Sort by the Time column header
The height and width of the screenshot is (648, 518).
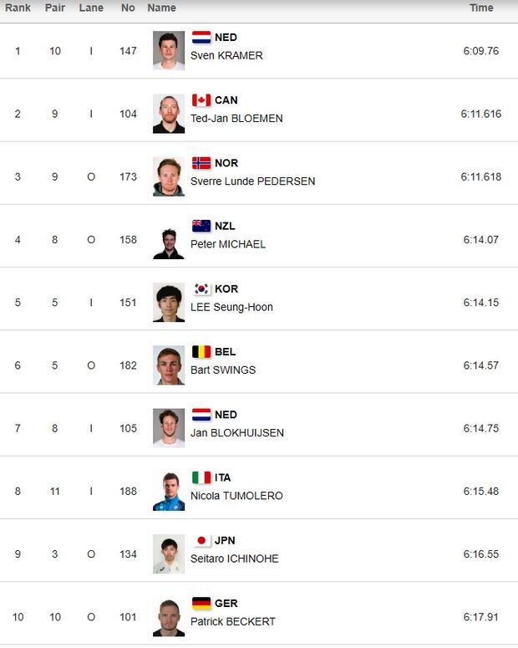481,8
